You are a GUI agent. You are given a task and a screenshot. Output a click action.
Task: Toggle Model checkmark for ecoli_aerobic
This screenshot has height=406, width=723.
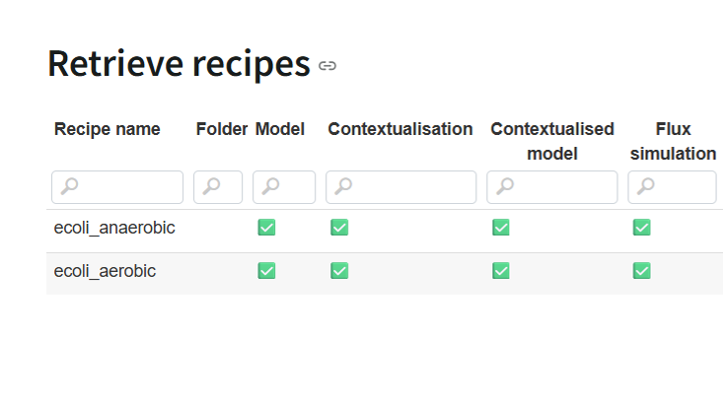coord(266,270)
